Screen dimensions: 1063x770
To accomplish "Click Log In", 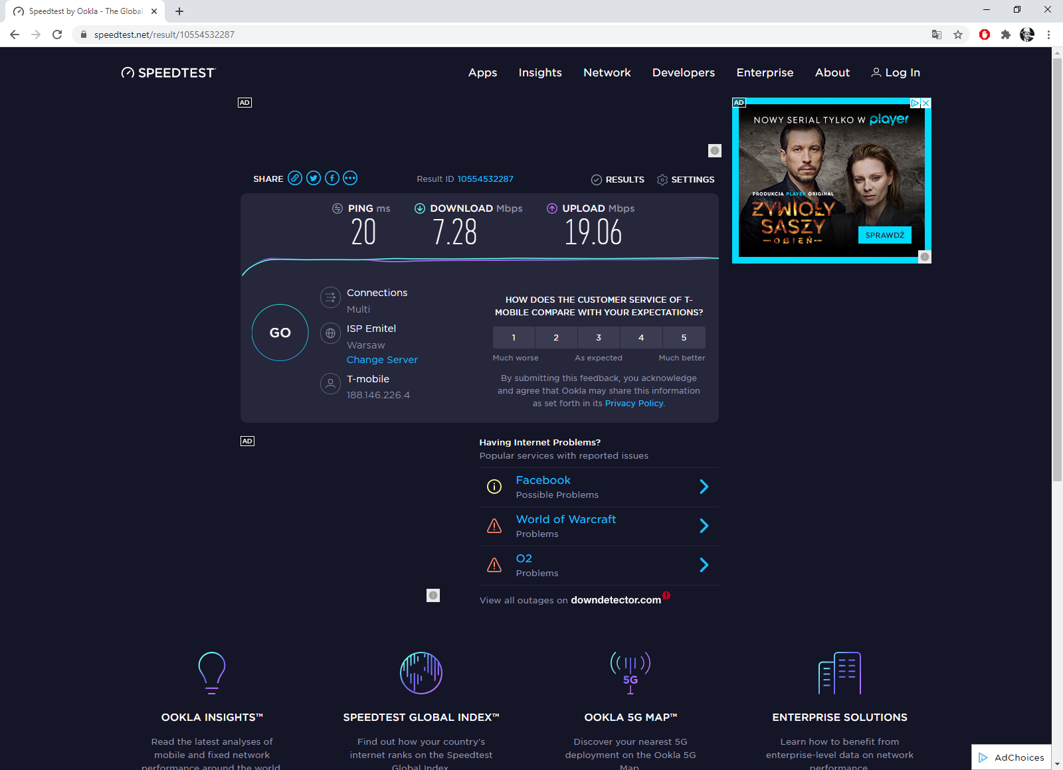I will 896,73.
